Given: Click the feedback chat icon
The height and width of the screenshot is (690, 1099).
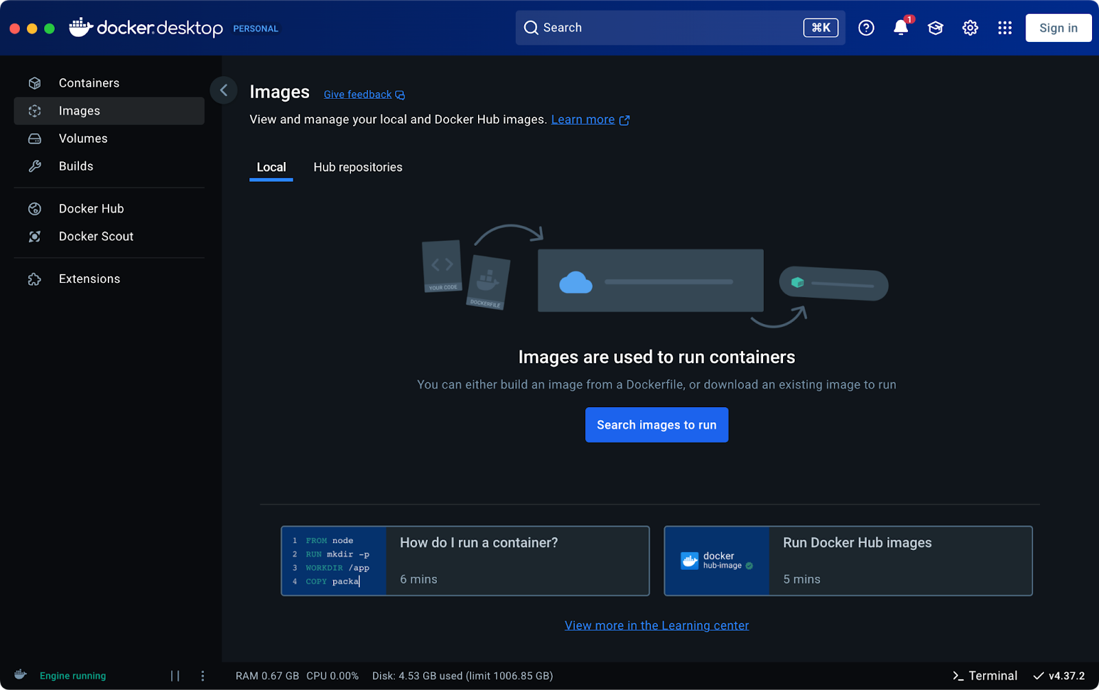Looking at the screenshot, I should point(400,95).
